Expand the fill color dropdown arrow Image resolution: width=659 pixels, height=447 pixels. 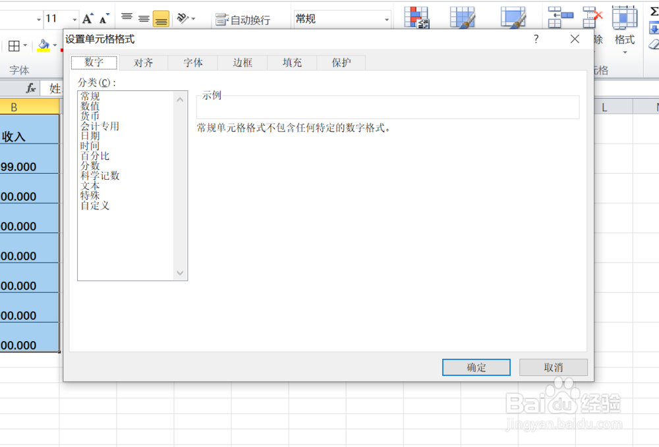pyautogui.click(x=55, y=45)
